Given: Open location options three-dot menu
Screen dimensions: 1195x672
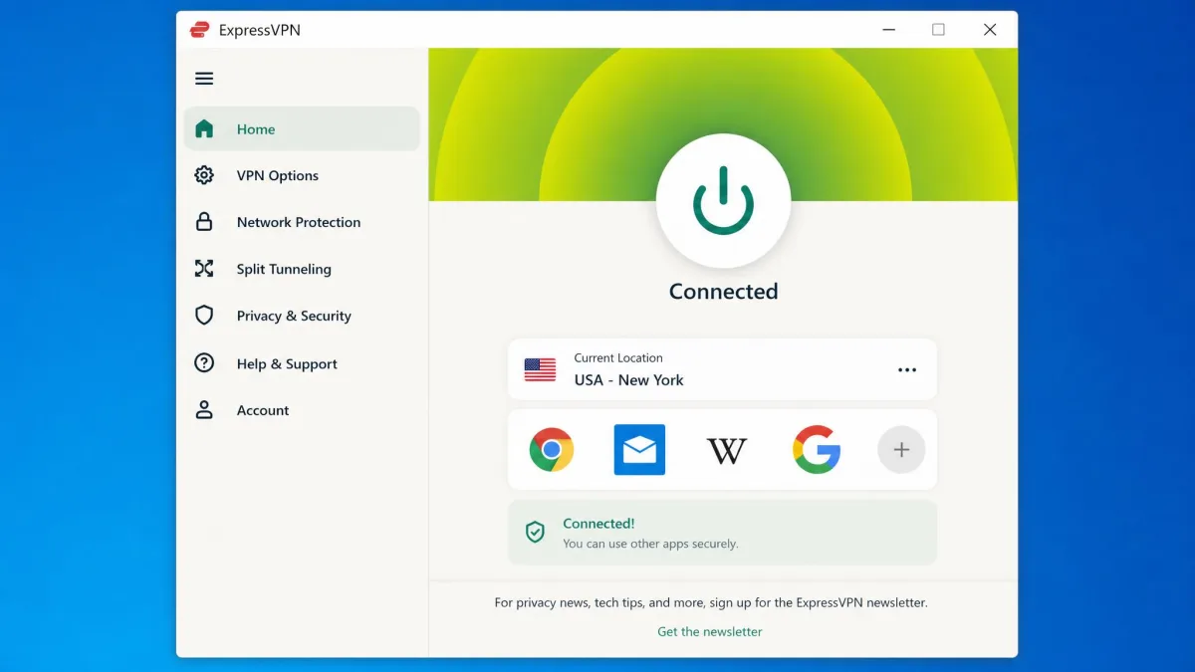Looking at the screenshot, I should pyautogui.click(x=907, y=369).
